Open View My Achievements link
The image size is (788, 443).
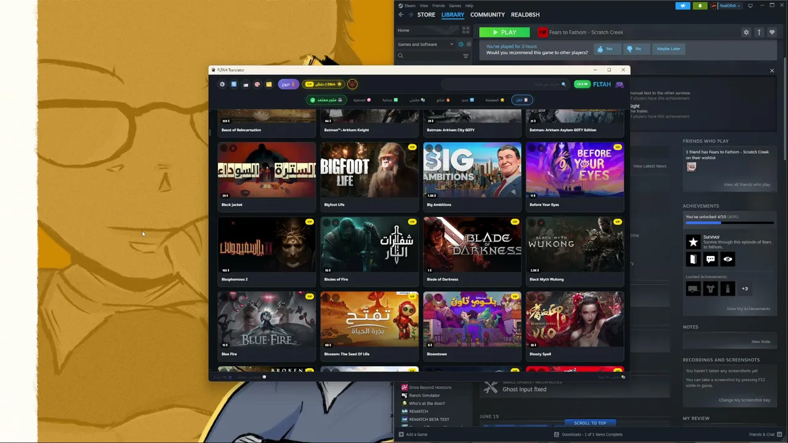point(748,309)
